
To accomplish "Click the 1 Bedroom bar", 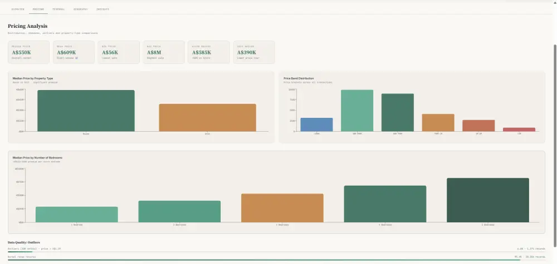I will pyautogui.click(x=77, y=215).
